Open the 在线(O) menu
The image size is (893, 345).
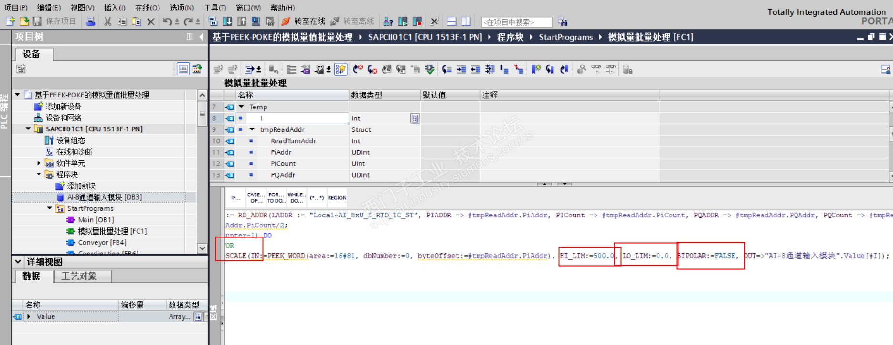[148, 8]
